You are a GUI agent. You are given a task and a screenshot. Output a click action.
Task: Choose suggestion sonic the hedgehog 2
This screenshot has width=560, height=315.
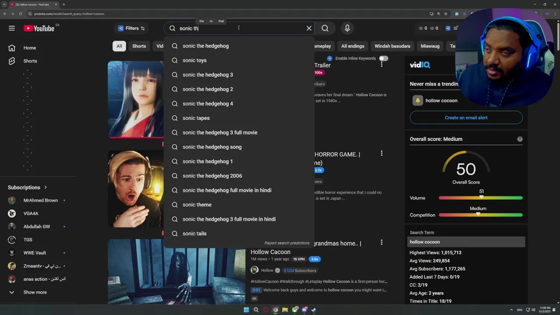[239, 89]
